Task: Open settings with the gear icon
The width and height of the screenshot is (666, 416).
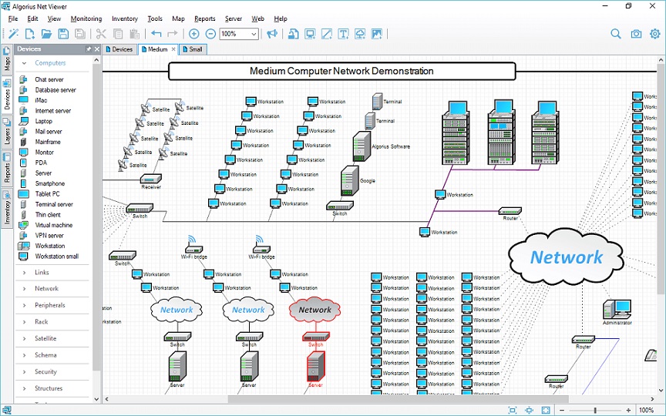Action: pyautogui.click(x=654, y=34)
